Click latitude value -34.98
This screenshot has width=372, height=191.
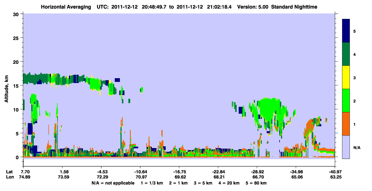[x=296, y=172]
